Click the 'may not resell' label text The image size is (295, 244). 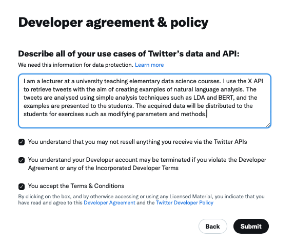(x=137, y=142)
